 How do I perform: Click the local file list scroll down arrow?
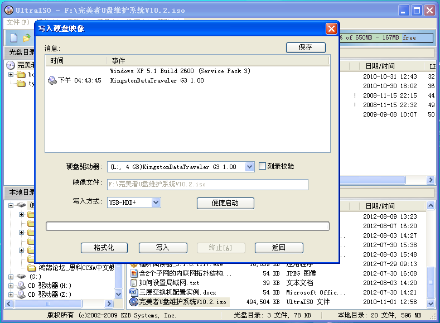pos(431,303)
